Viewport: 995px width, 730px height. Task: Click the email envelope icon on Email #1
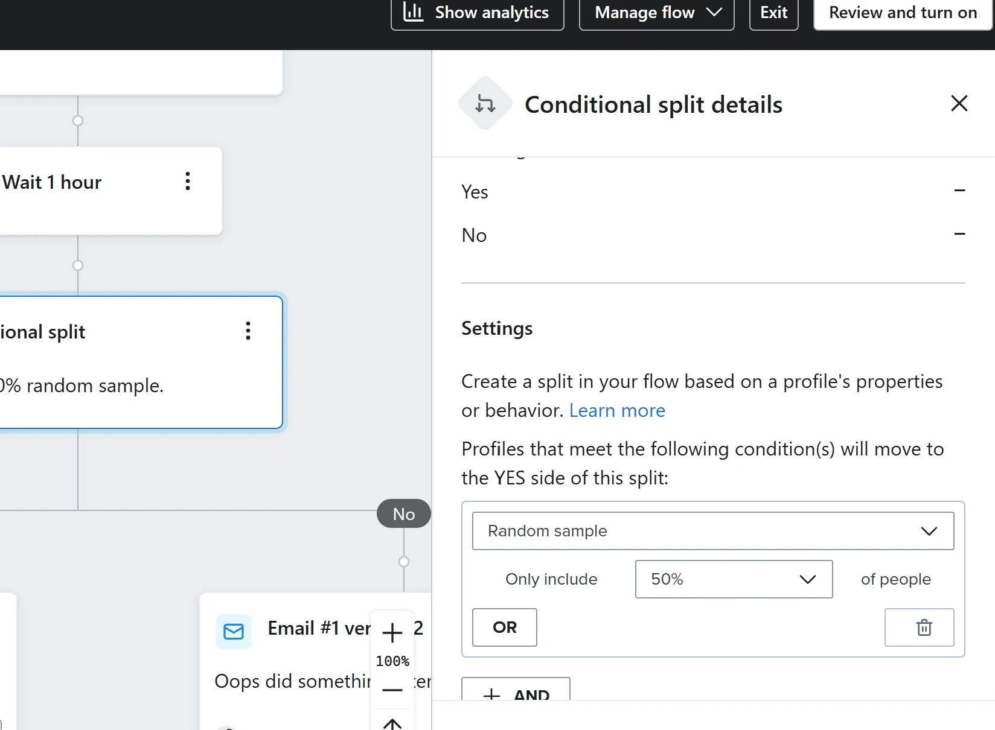pyautogui.click(x=234, y=632)
